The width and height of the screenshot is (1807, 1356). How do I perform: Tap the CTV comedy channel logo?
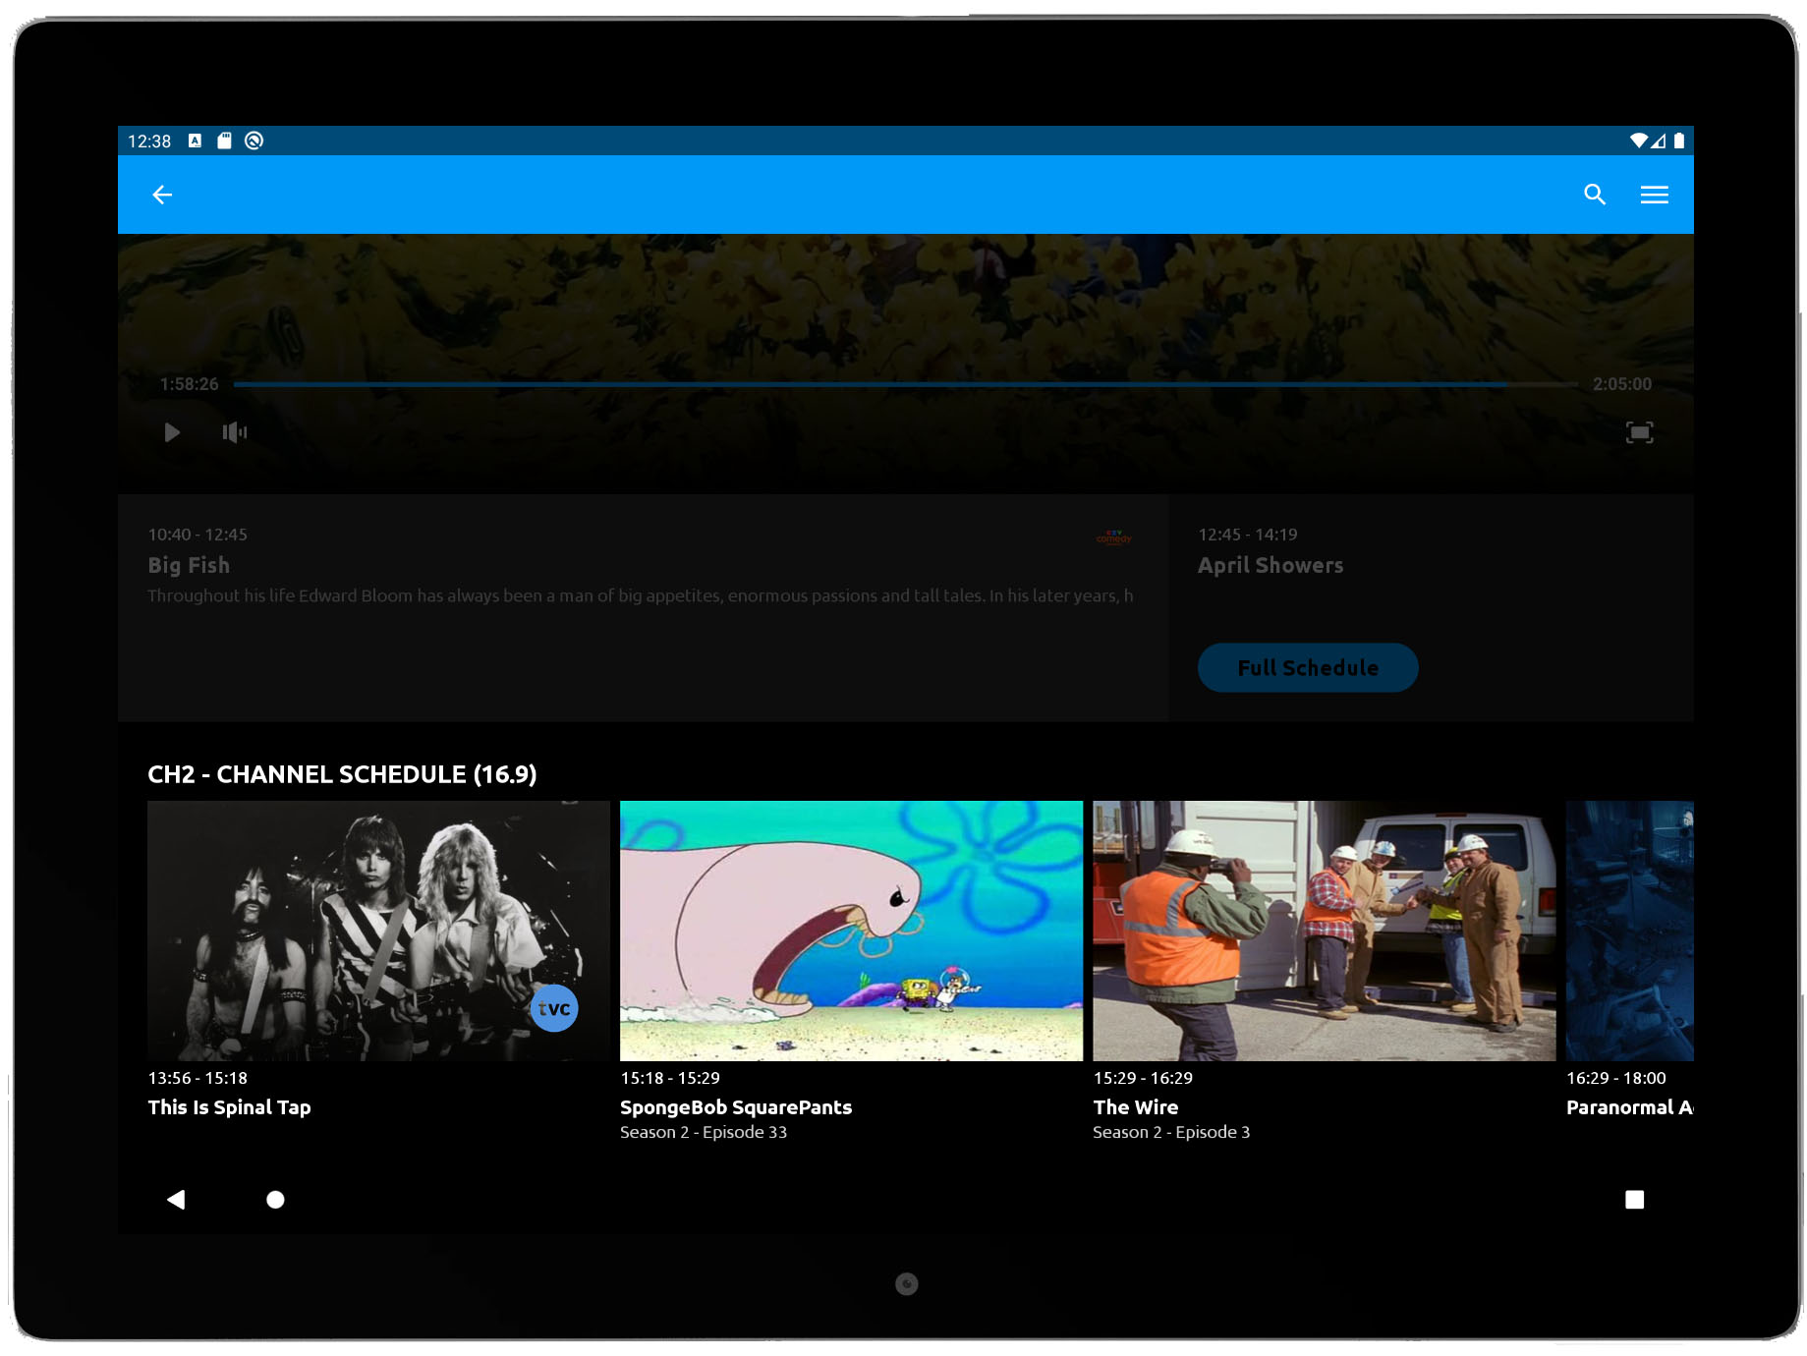click(x=1114, y=537)
